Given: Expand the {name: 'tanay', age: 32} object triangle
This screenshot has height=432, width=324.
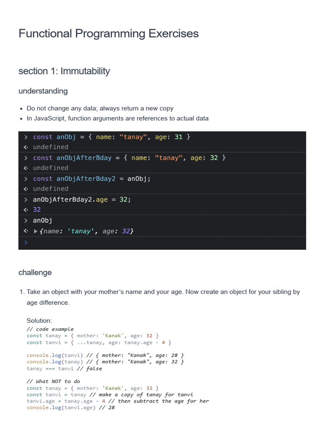Looking at the screenshot, I should (x=35, y=231).
